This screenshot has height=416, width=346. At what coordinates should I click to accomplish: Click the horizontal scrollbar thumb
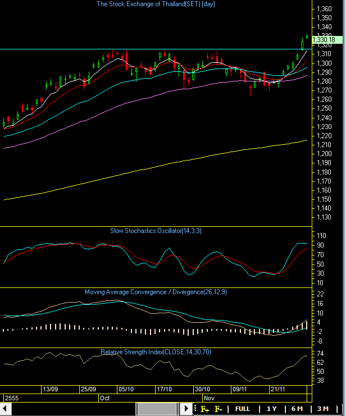(158, 409)
